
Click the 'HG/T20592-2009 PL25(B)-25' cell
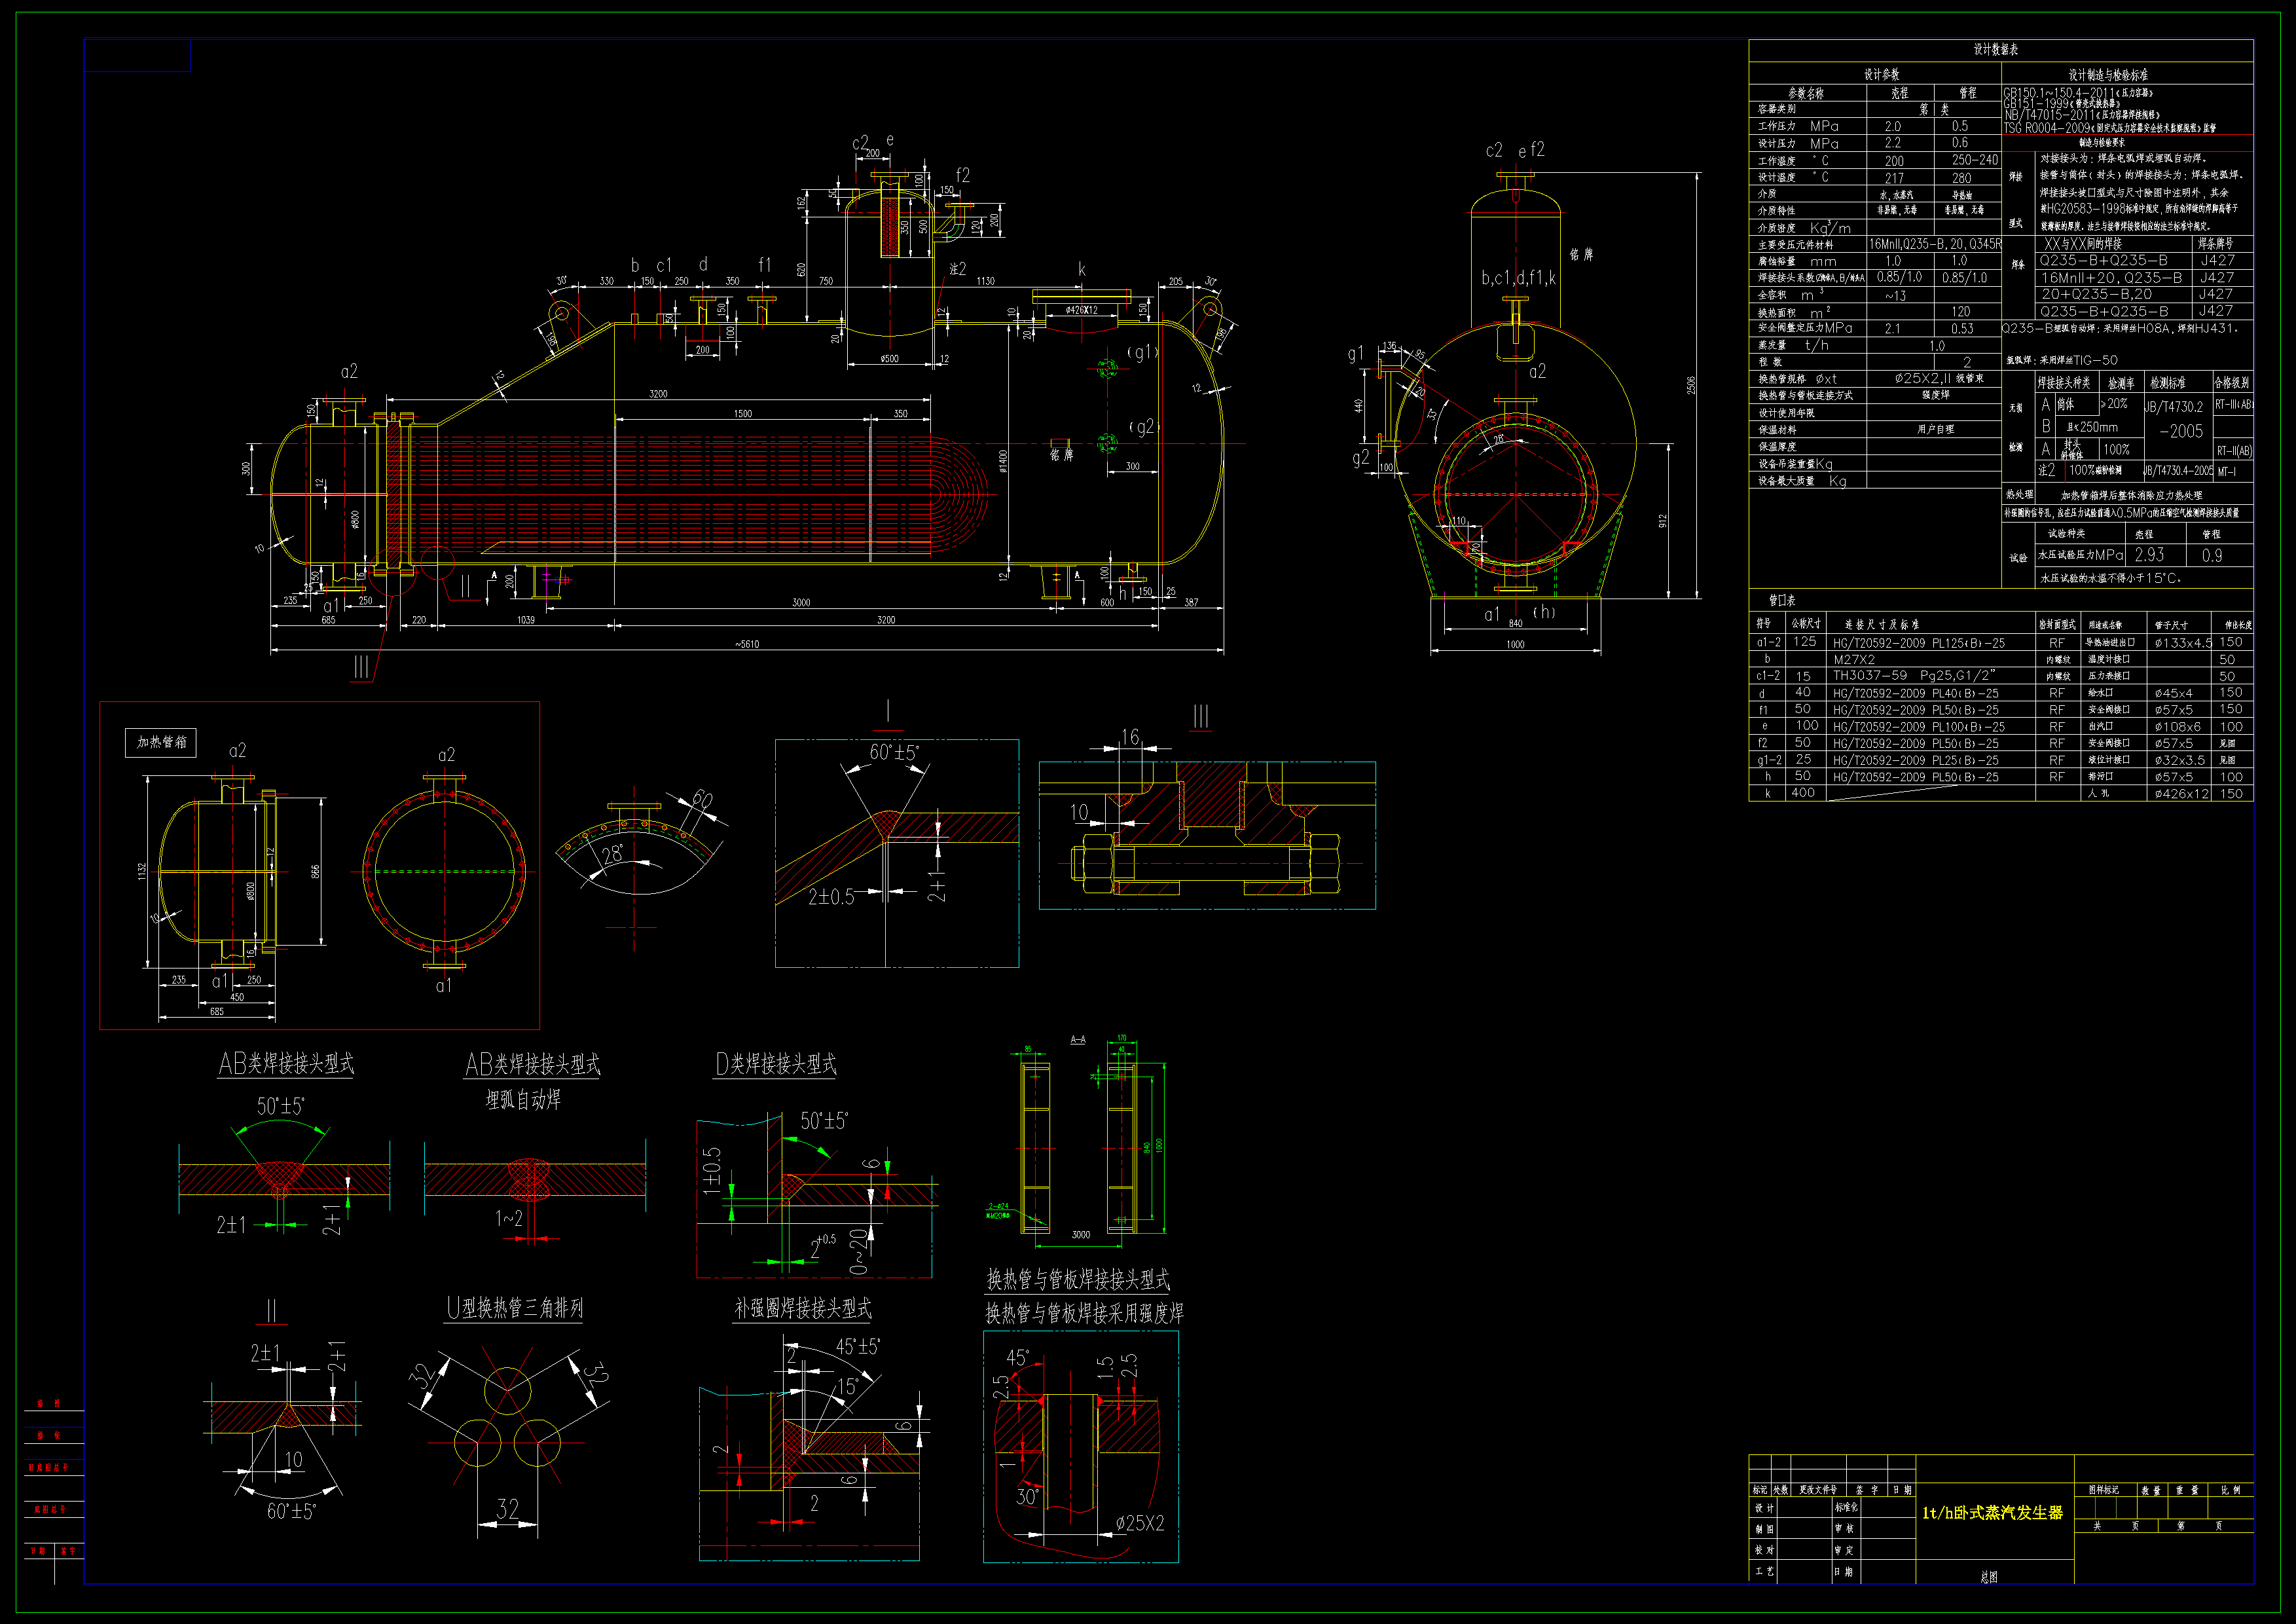(x=1915, y=760)
